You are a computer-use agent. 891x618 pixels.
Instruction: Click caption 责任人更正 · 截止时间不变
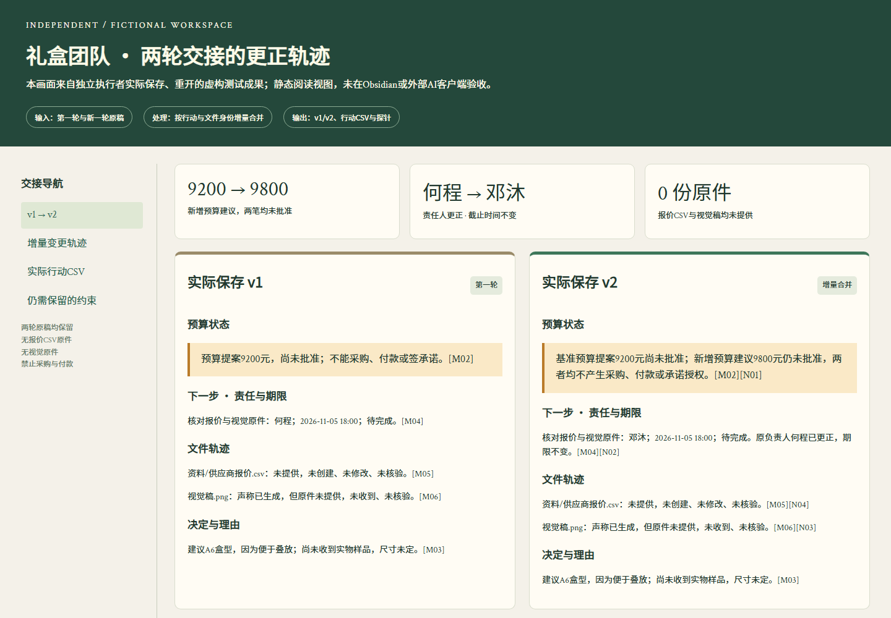pos(470,216)
